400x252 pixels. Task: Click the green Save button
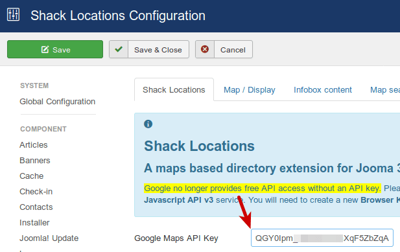coord(55,49)
